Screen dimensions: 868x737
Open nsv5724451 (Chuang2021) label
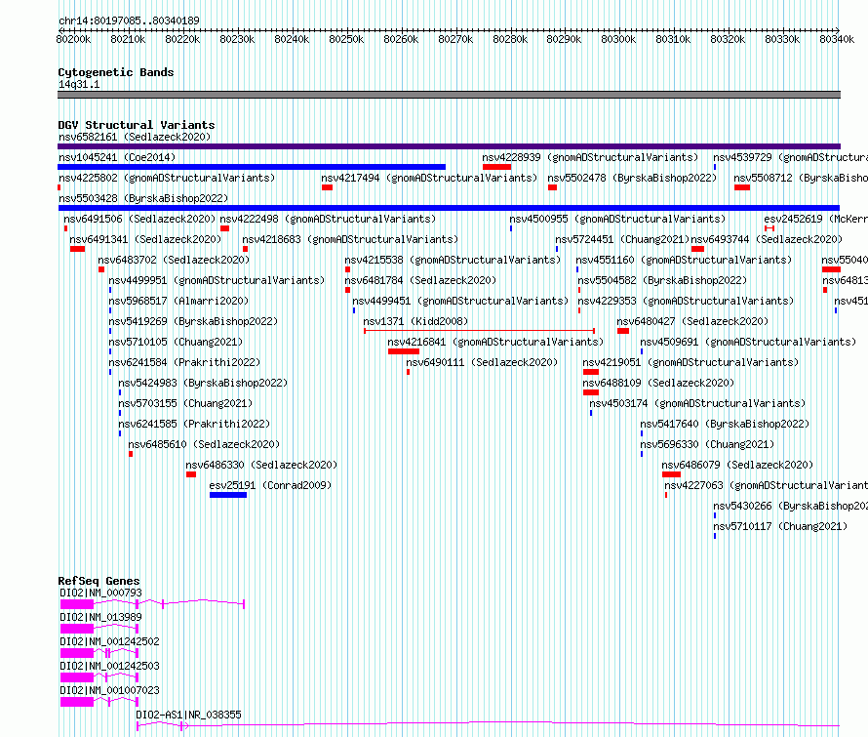point(622,239)
